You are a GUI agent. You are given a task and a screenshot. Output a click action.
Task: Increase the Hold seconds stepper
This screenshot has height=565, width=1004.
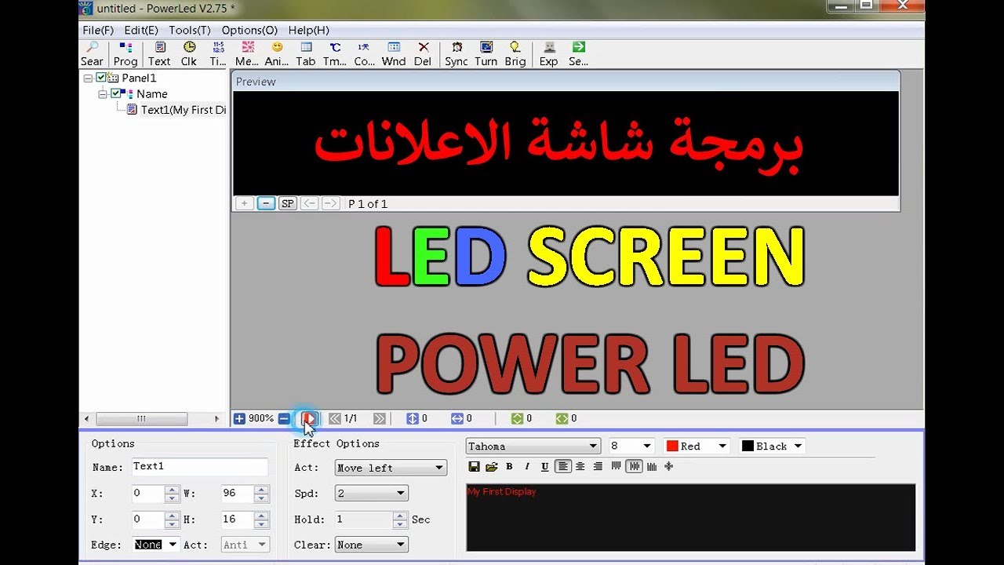click(x=401, y=516)
